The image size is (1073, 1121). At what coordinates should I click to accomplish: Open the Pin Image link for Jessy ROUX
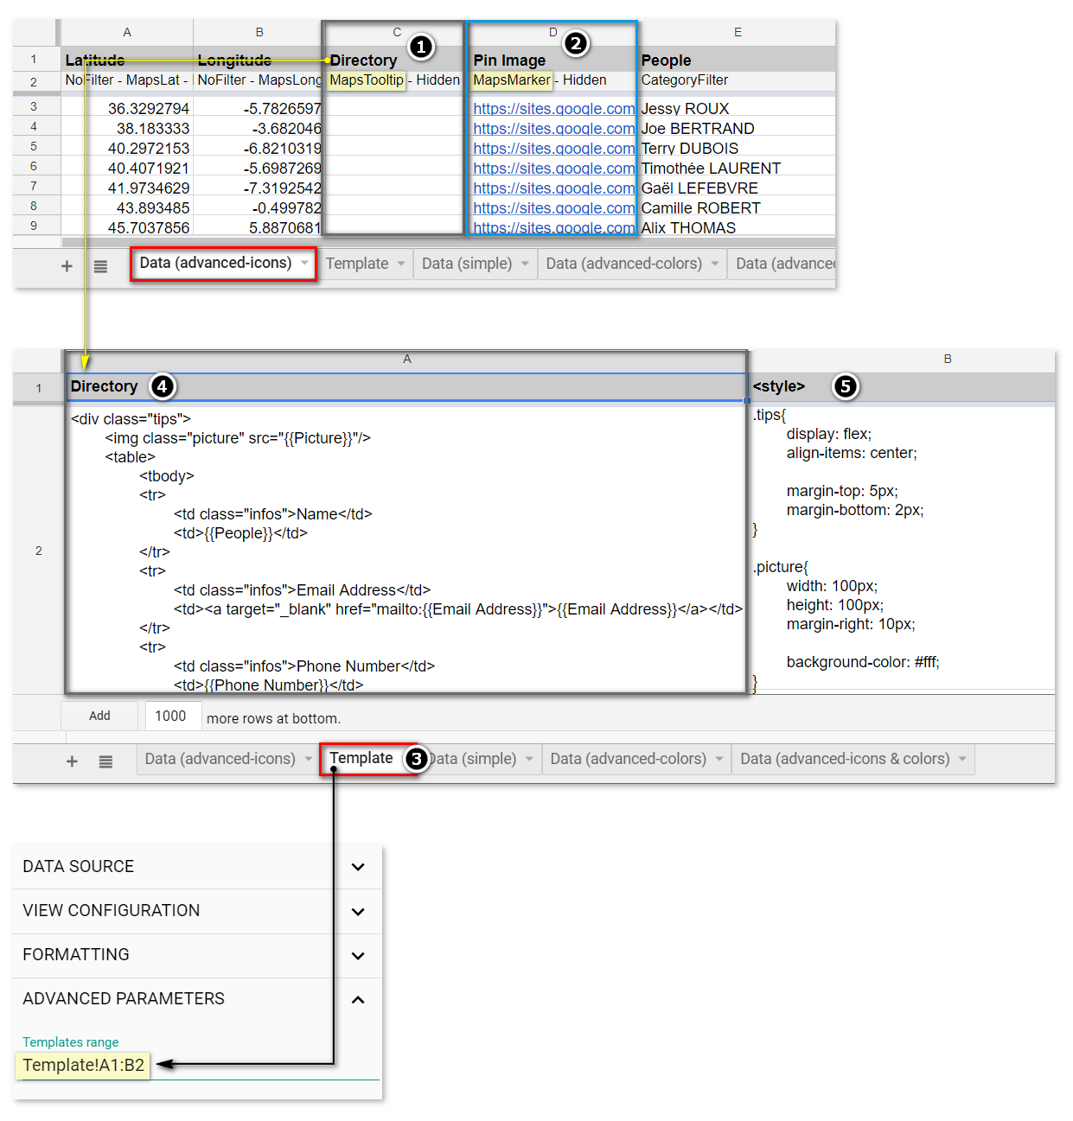coord(553,109)
